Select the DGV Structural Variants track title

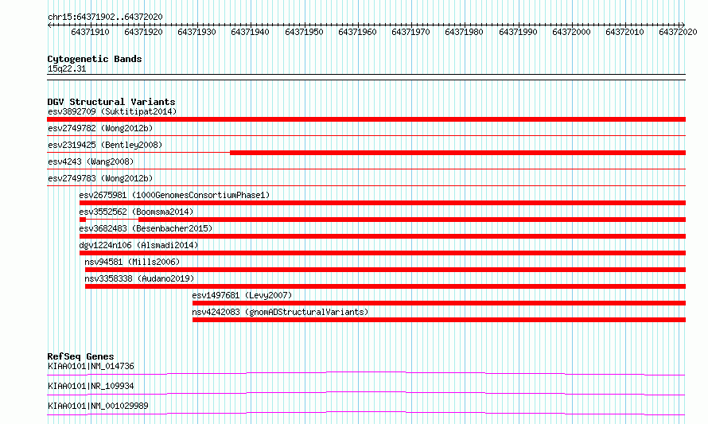pyautogui.click(x=111, y=102)
